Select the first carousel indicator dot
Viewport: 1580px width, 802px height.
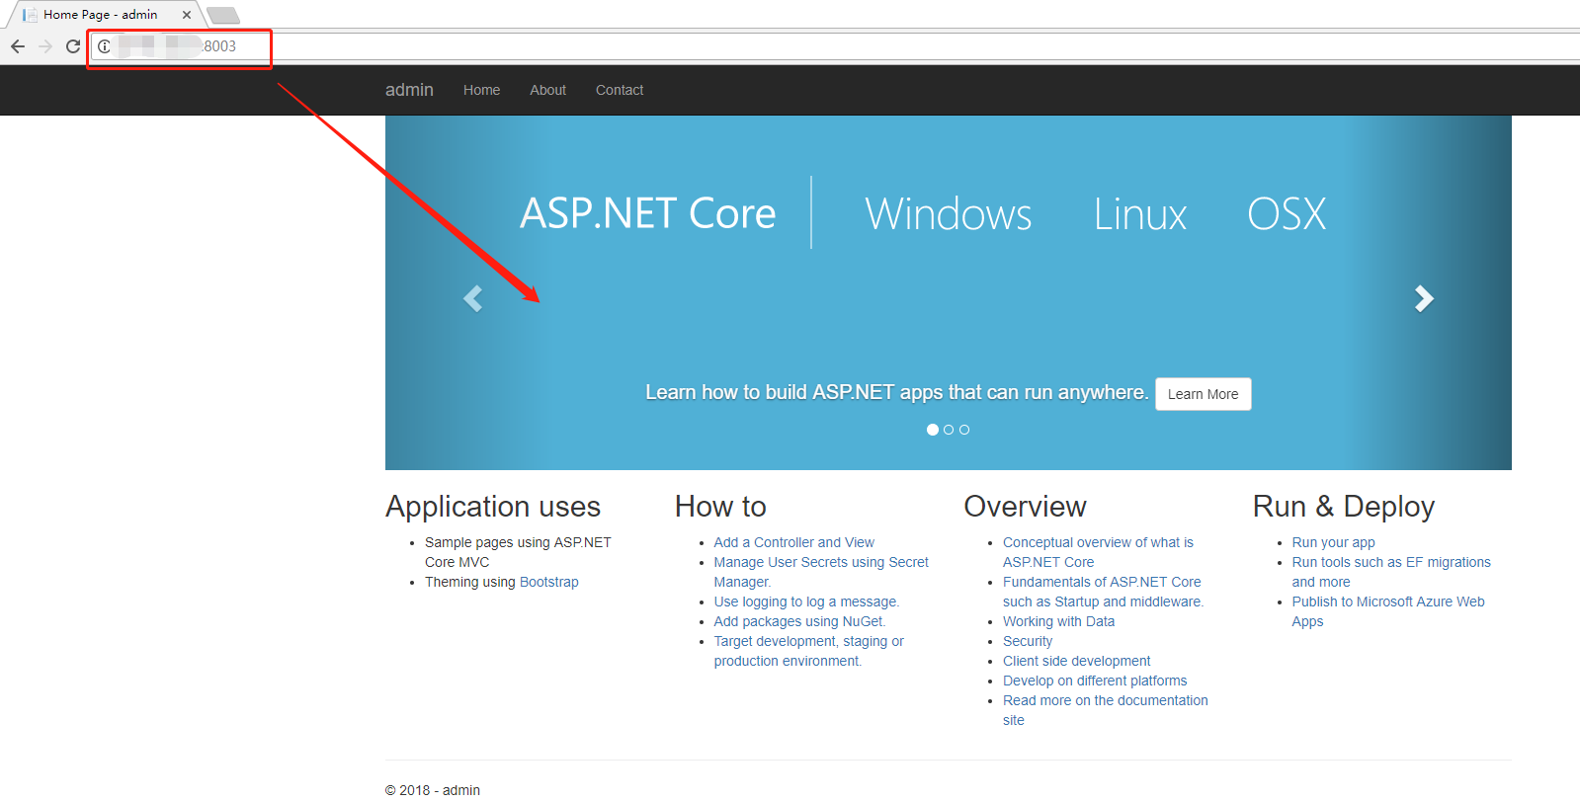click(933, 430)
